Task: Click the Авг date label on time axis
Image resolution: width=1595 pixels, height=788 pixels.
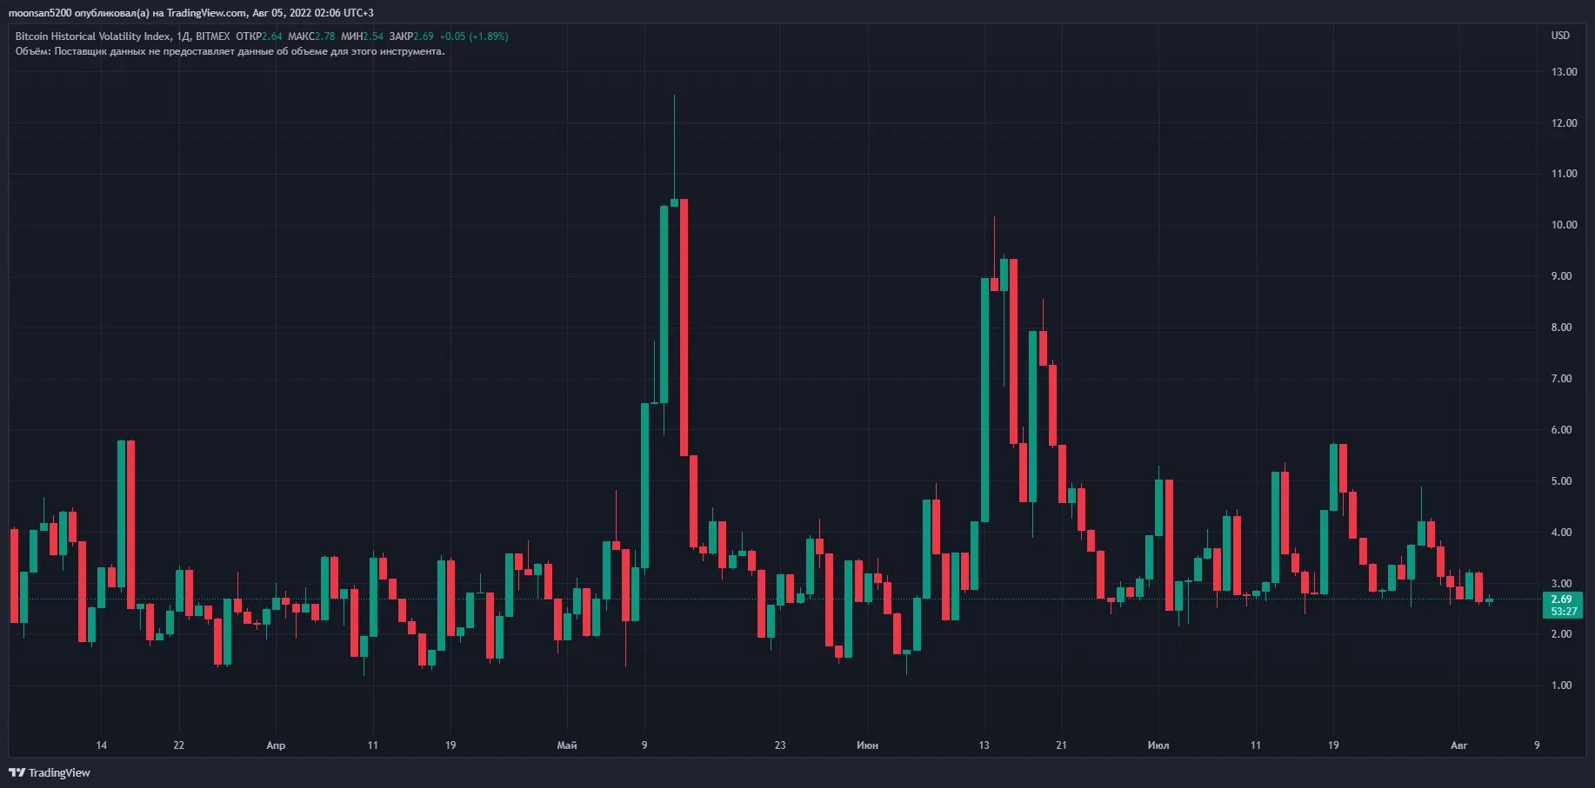Action: click(1459, 745)
